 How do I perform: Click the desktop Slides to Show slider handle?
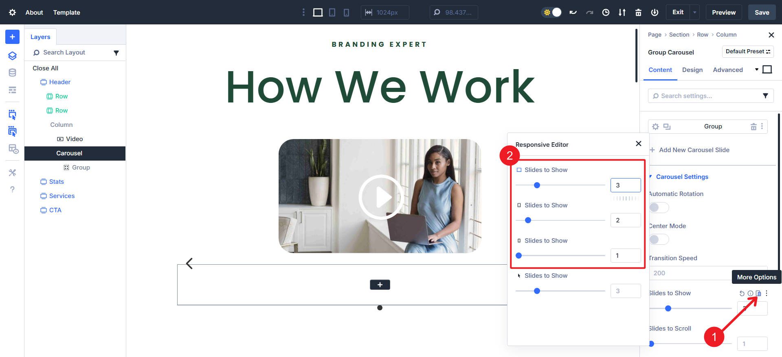[537, 185]
